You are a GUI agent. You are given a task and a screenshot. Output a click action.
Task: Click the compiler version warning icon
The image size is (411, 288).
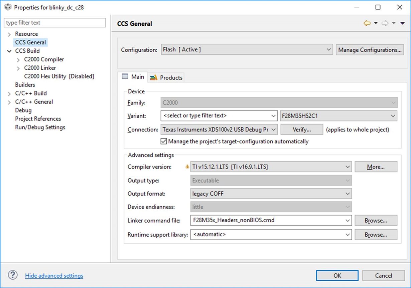(x=187, y=167)
